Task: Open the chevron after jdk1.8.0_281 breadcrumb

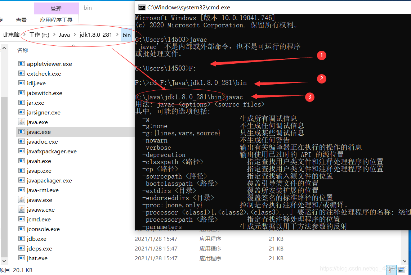Action: click(x=117, y=35)
